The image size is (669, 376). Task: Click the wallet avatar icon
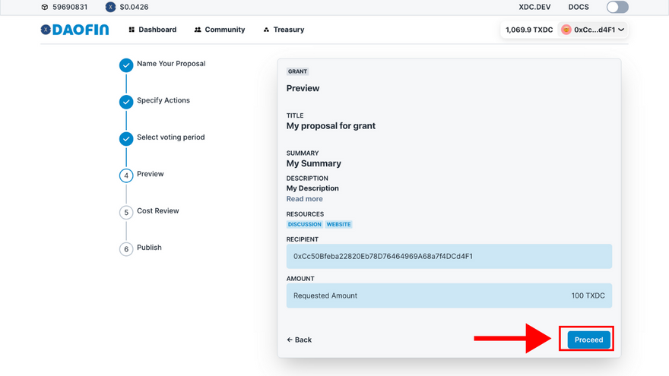point(566,30)
